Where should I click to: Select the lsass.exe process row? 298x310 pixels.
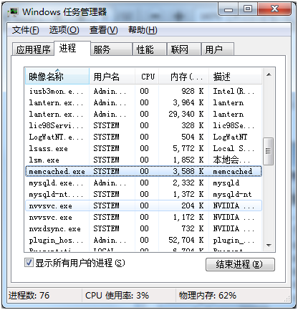click(x=143, y=148)
